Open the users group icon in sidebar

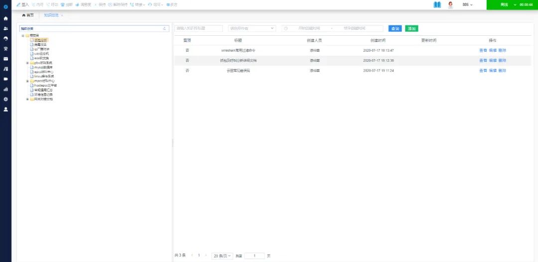(x=5, y=28)
